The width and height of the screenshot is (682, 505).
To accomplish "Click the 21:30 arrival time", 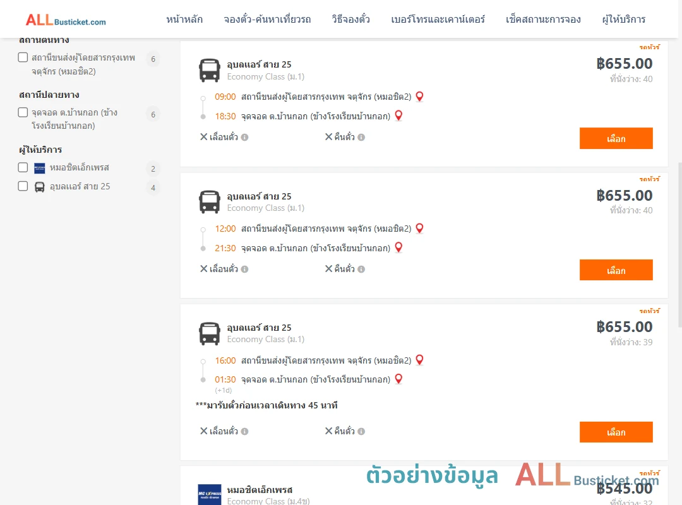I will [x=225, y=248].
